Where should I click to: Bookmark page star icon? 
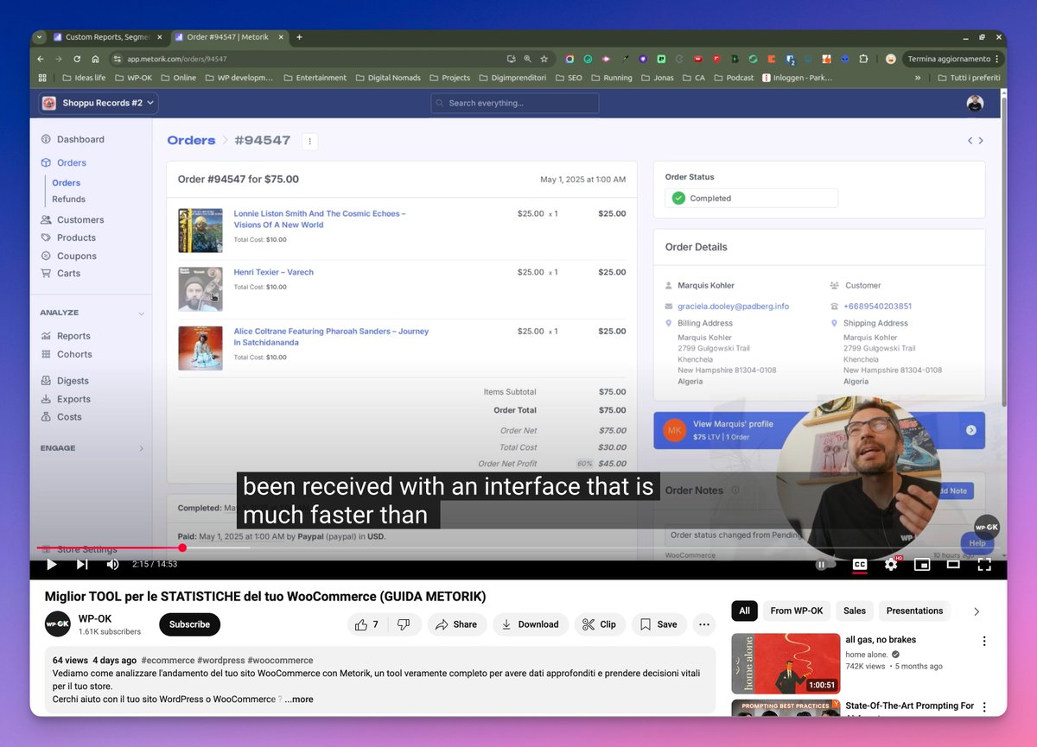pos(544,59)
